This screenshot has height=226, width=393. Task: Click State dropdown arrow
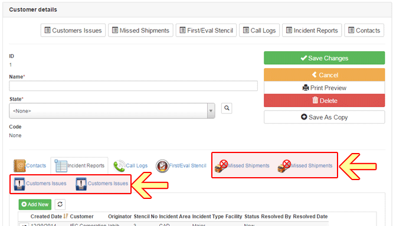coord(211,111)
